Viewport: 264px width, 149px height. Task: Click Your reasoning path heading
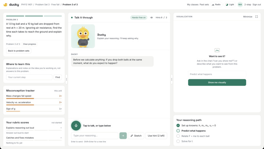click(x=189, y=120)
